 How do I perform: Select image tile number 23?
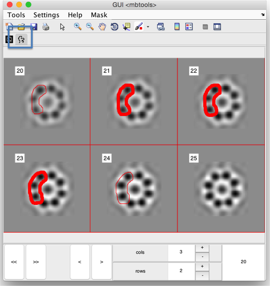coord(47,188)
